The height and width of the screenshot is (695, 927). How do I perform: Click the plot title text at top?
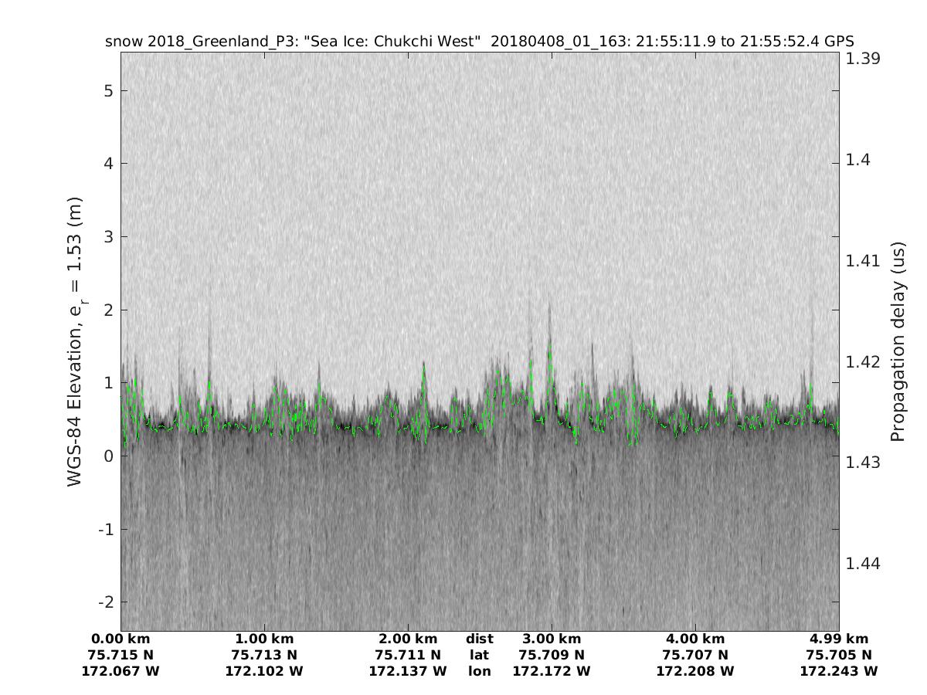click(479, 41)
